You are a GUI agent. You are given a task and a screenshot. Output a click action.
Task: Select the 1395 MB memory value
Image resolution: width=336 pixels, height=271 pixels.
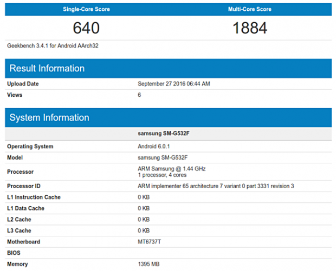150,264
